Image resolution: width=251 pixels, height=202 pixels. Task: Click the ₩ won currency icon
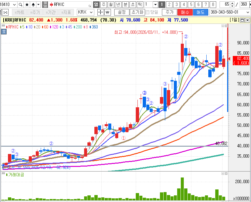point(108,12)
